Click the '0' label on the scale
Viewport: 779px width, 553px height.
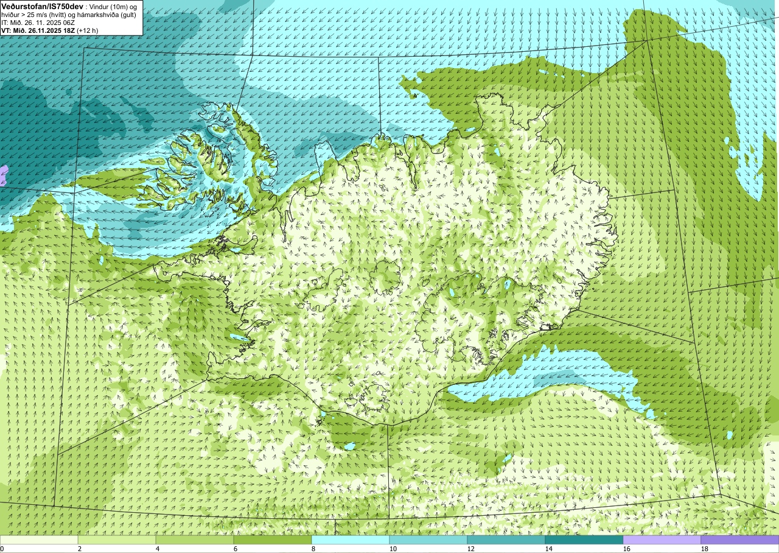(x=2, y=549)
